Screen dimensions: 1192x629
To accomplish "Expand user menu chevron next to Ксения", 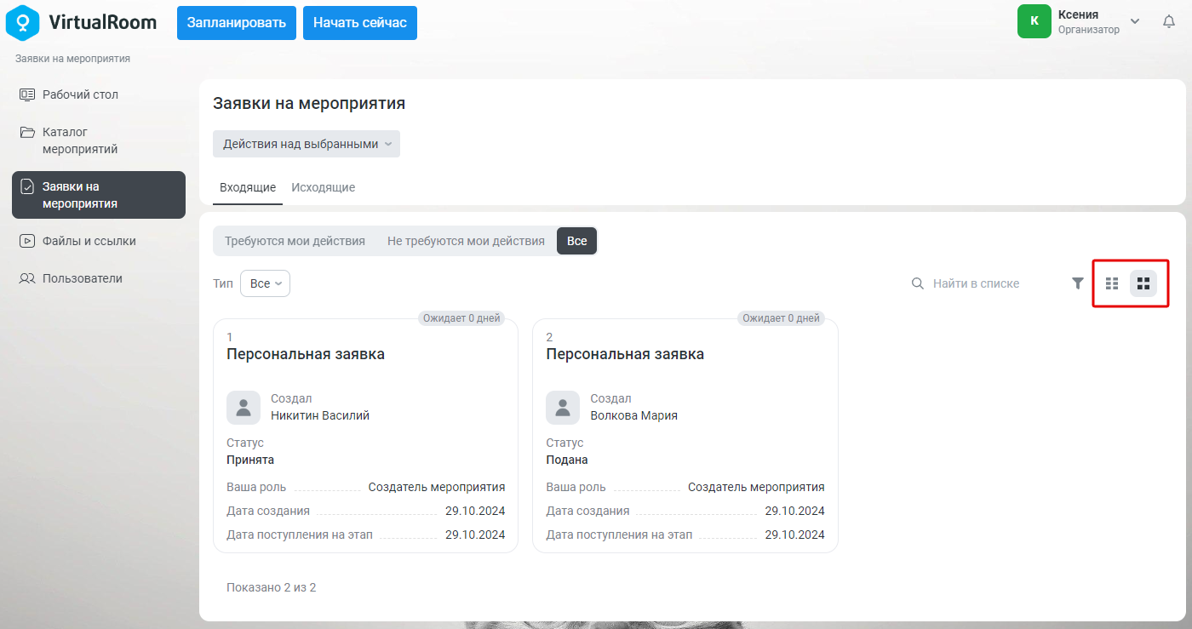I will (x=1135, y=21).
